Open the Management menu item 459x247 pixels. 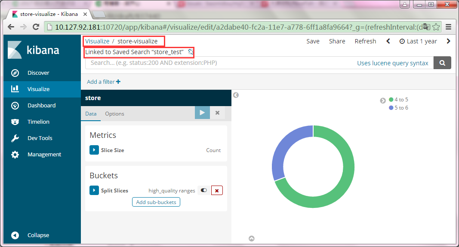42,155
